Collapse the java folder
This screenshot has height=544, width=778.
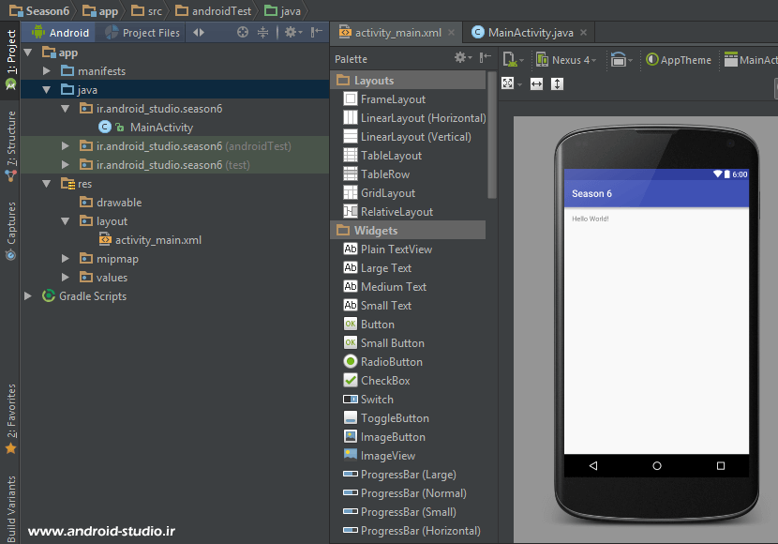click(x=47, y=90)
